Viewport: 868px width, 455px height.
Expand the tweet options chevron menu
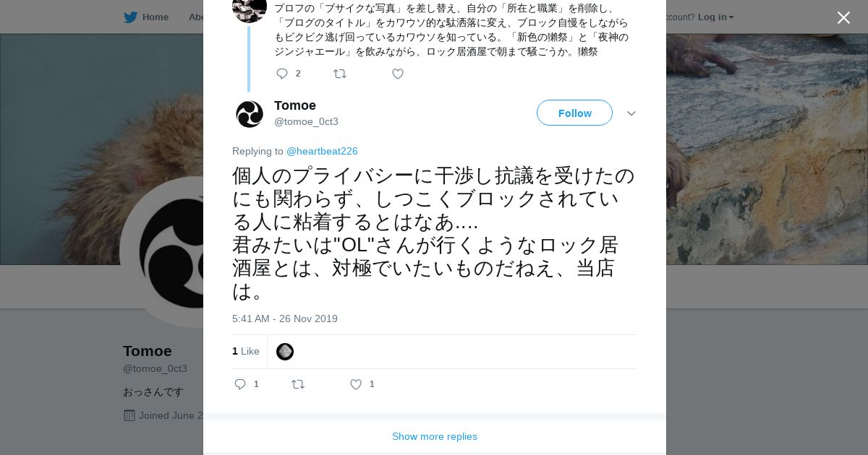tap(631, 113)
